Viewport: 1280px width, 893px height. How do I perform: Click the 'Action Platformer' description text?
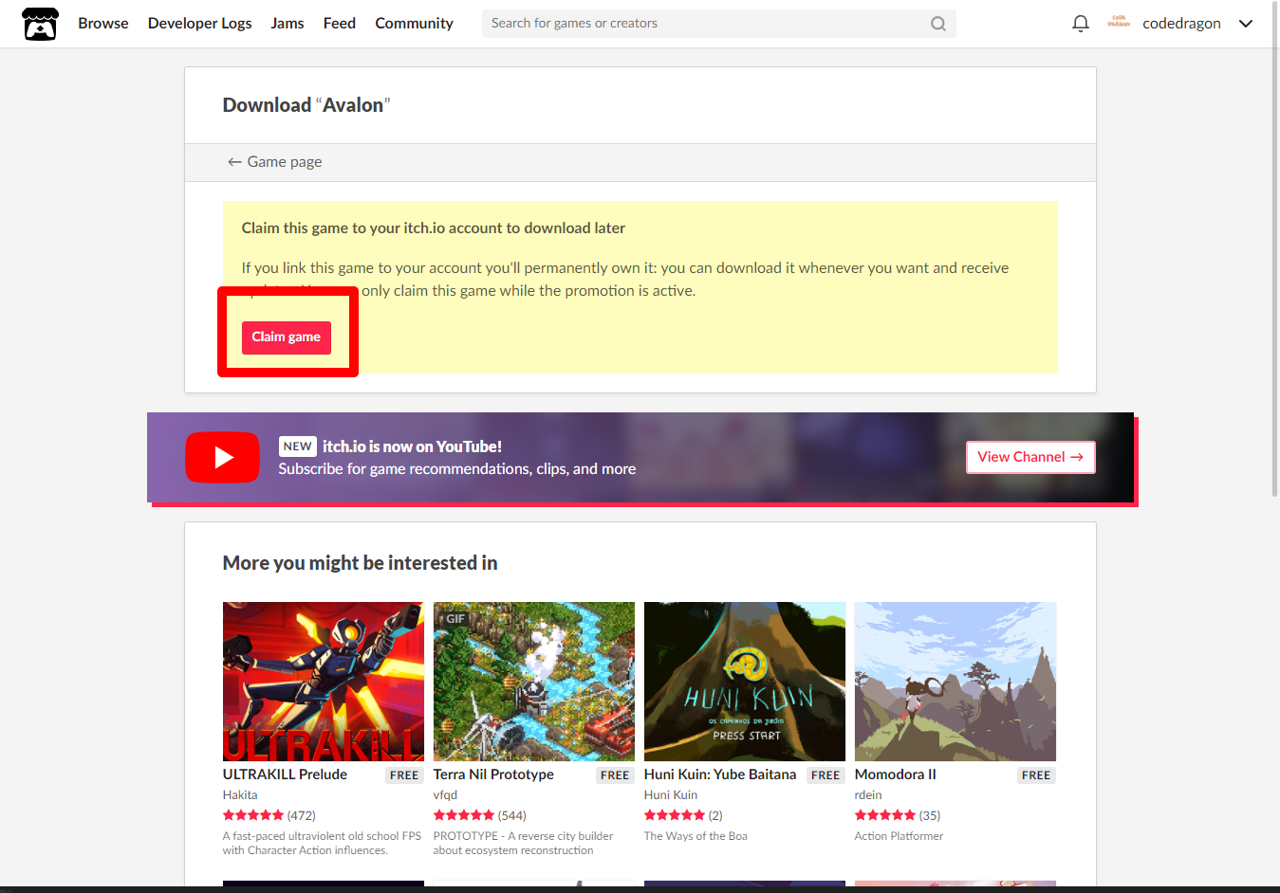coord(899,836)
